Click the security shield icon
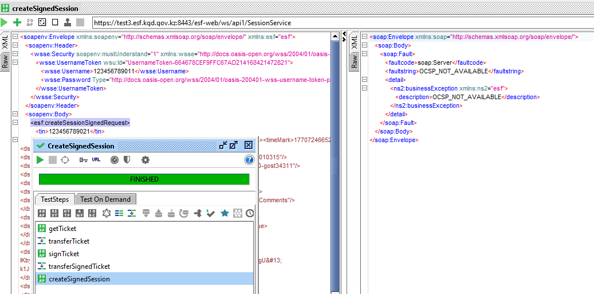This screenshot has height=294, width=594. (127, 160)
